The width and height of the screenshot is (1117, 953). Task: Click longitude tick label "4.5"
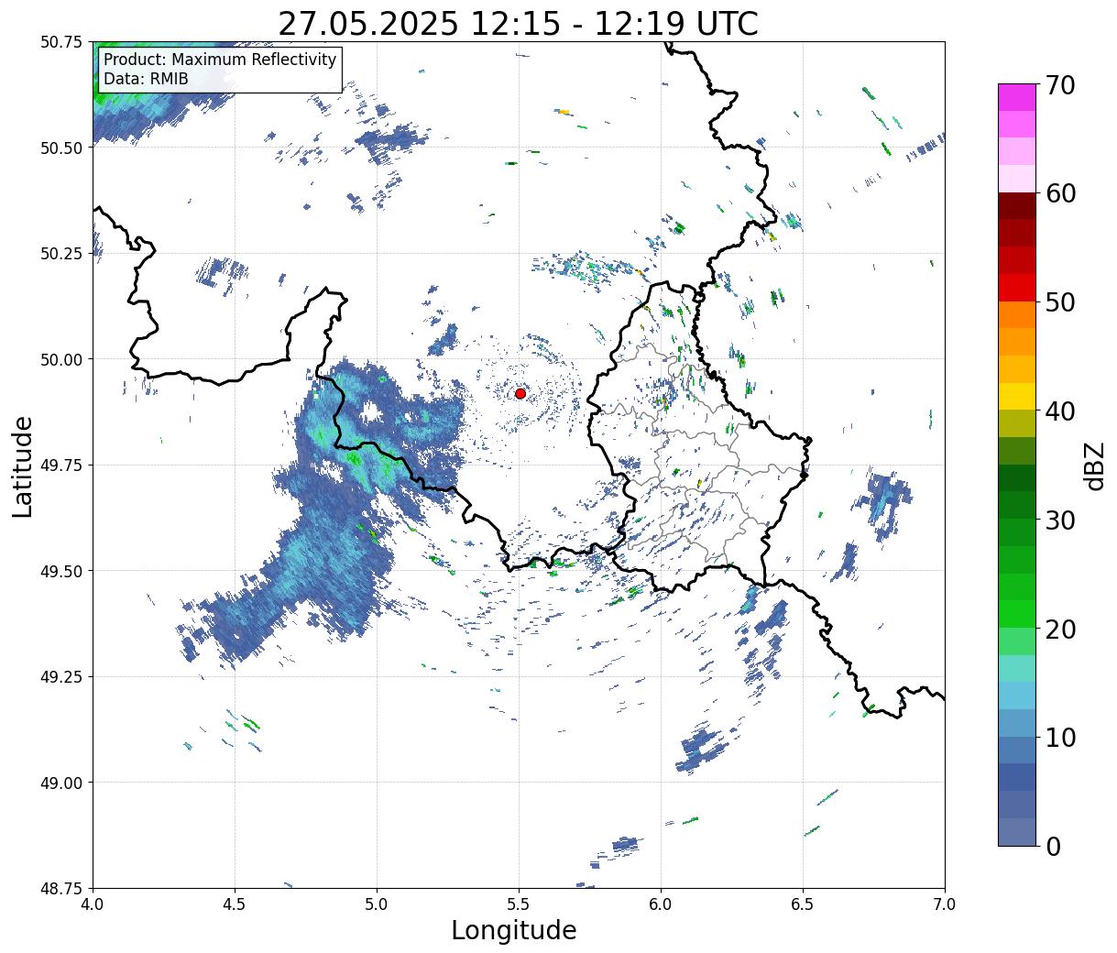click(x=235, y=904)
